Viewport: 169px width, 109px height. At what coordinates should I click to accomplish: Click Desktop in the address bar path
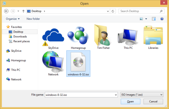tap(36, 11)
